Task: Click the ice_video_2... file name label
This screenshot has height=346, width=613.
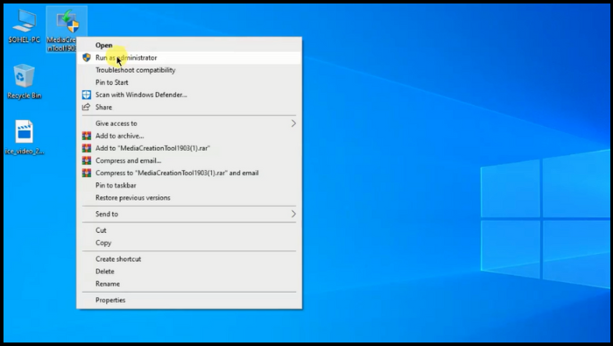Action: point(25,152)
